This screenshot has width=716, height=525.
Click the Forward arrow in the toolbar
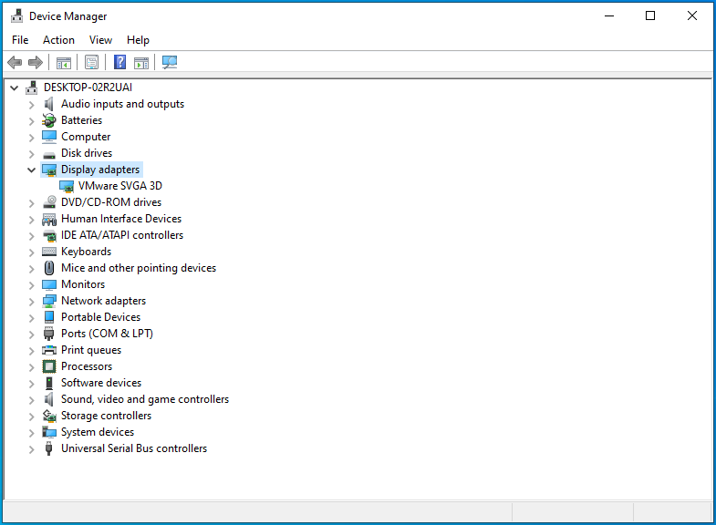tap(36, 62)
